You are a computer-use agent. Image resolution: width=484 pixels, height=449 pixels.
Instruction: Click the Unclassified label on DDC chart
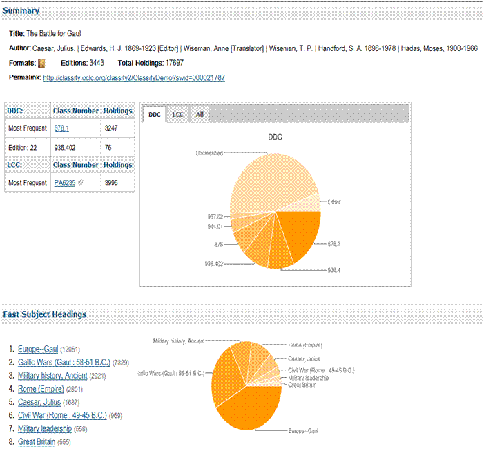(x=209, y=153)
